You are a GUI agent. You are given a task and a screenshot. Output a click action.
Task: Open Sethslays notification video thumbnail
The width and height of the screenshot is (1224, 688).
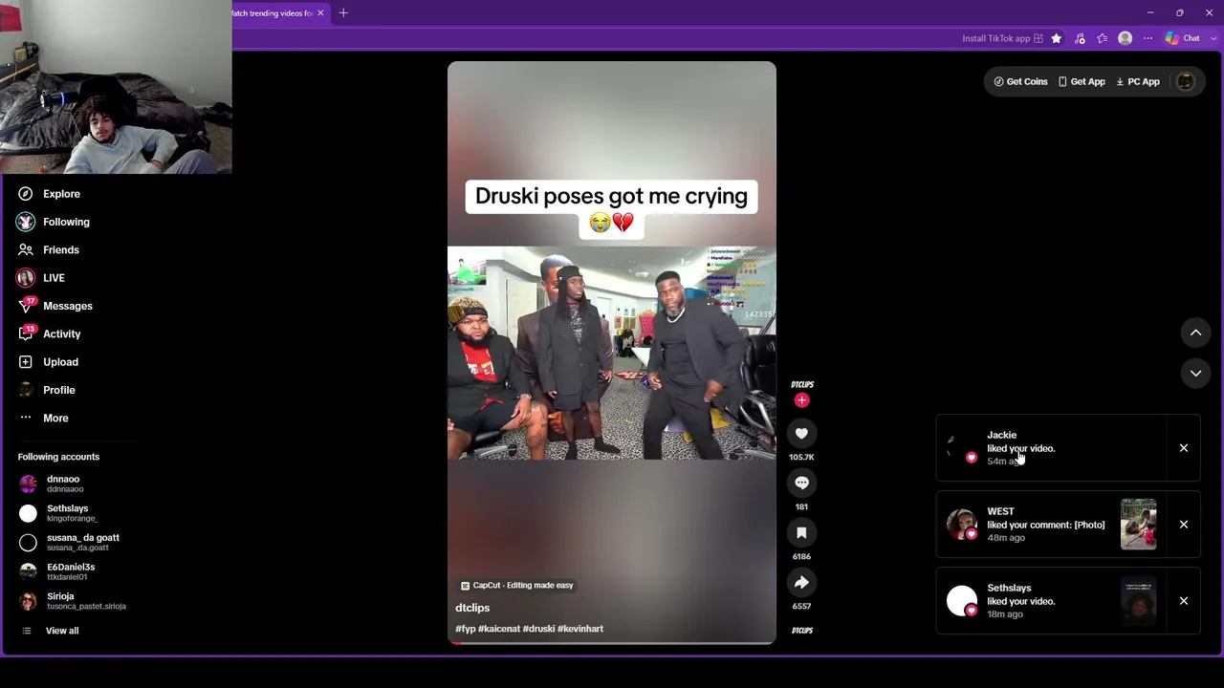pos(1138,601)
